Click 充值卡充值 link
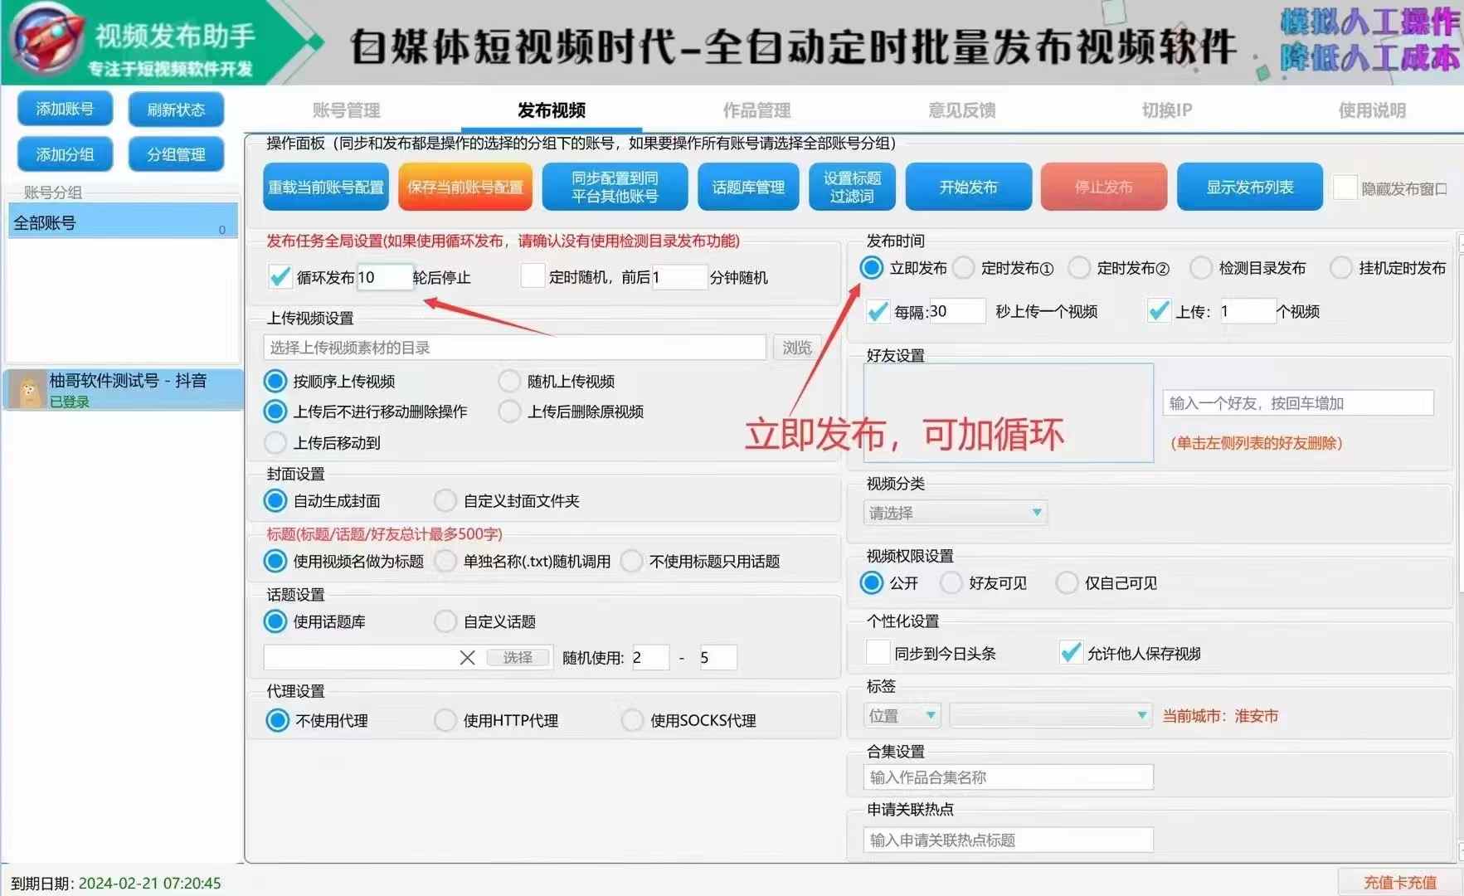Viewport: 1464px width, 896px height. click(x=1399, y=882)
